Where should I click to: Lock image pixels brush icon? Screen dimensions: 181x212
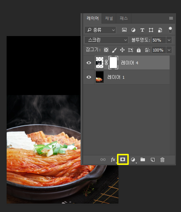[114, 50]
